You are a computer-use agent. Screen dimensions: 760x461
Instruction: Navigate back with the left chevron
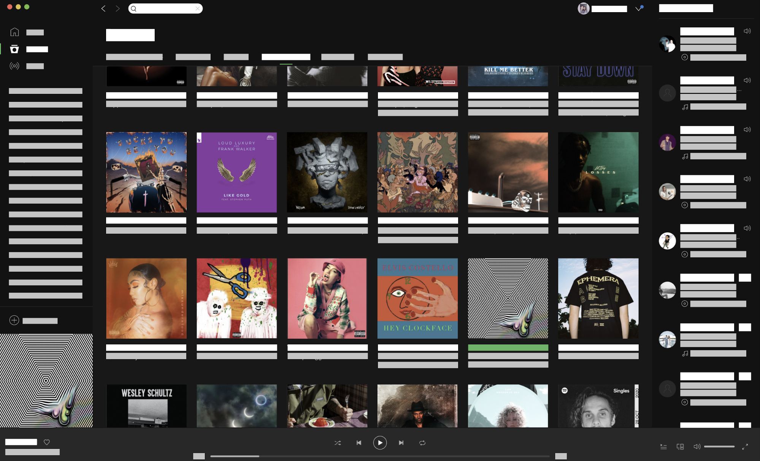click(103, 8)
